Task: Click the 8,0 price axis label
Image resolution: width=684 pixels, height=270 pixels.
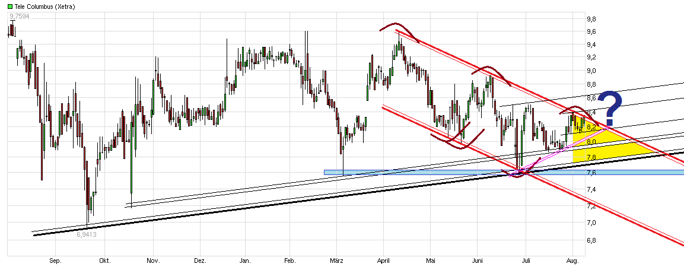Action: click(591, 142)
